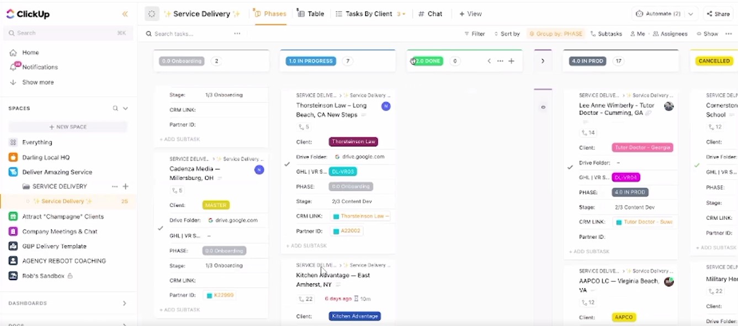Open Company Meetings & Chat space
Image resolution: width=738 pixels, height=326 pixels.
60,231
